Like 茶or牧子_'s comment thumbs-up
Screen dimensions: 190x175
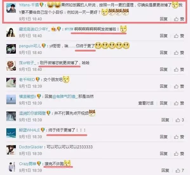tap(176, 70)
